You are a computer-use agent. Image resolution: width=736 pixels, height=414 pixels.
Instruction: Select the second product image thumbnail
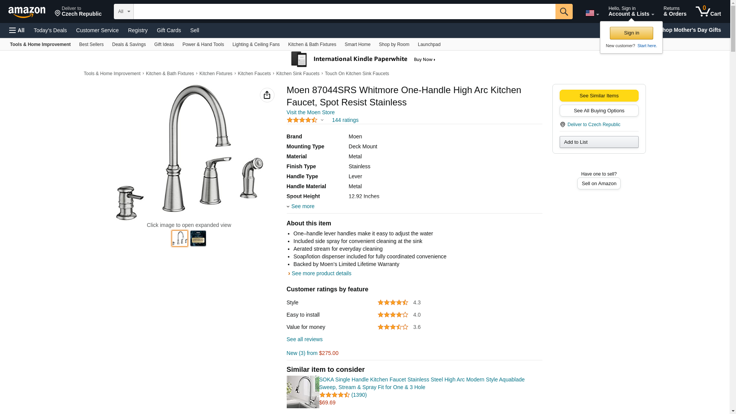pos(198,238)
